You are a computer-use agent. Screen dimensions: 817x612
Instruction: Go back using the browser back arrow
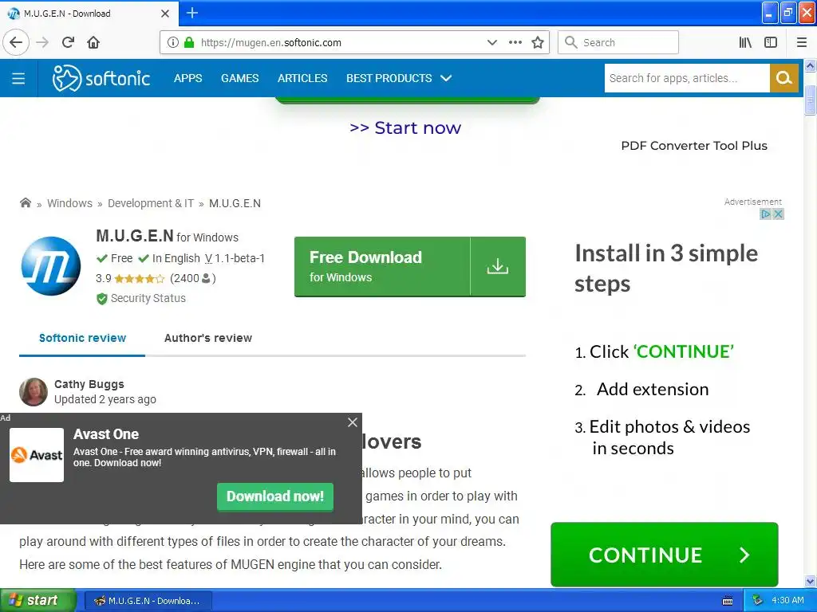point(16,42)
